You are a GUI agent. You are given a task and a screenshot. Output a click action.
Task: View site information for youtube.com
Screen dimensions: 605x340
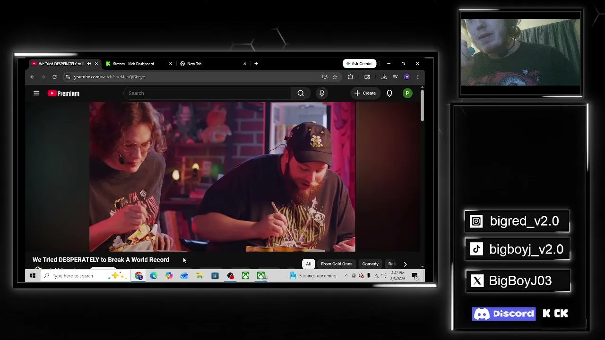68,77
